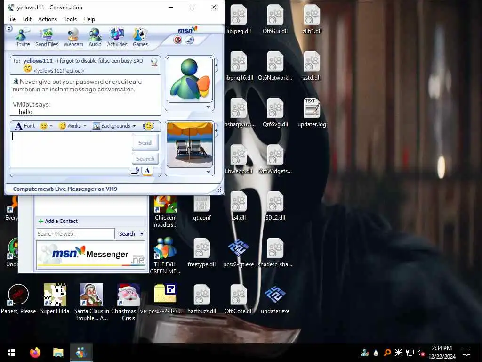The width and height of the screenshot is (482, 362).
Task: Click the Audio toolbar icon
Action: [x=95, y=38]
